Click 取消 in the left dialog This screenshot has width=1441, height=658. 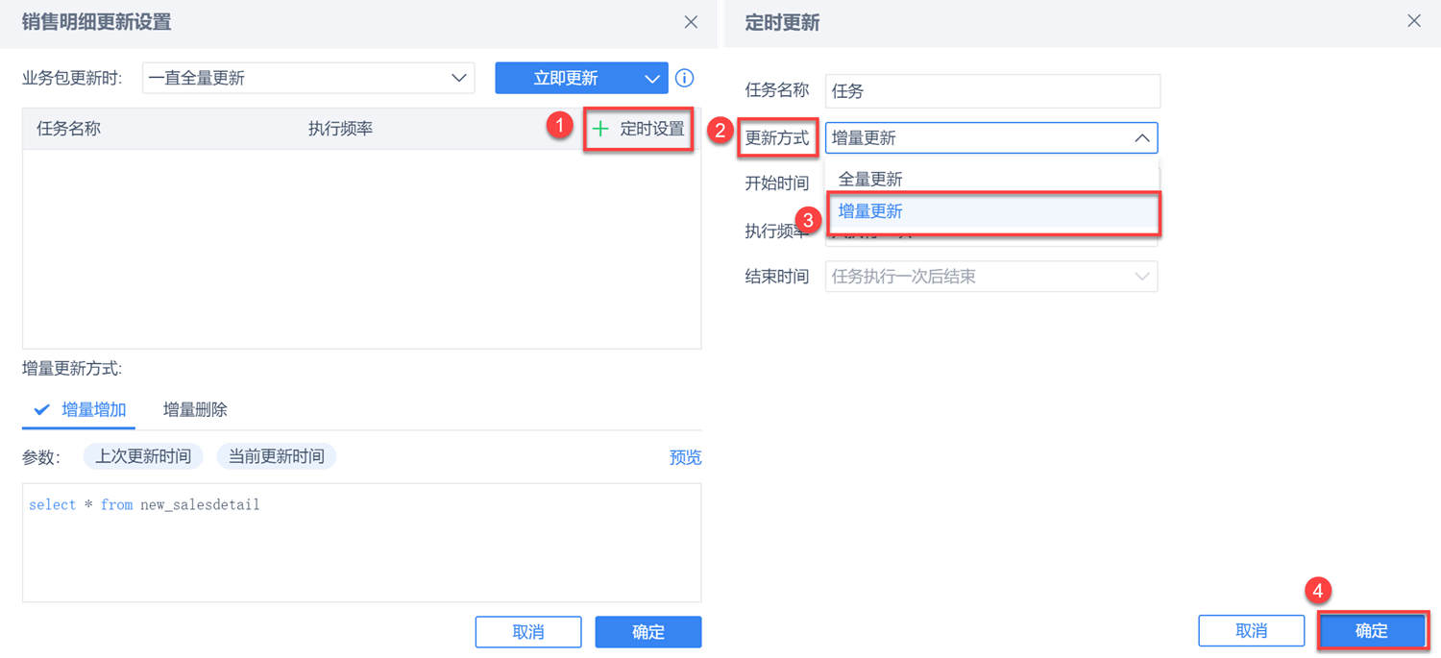point(528,632)
